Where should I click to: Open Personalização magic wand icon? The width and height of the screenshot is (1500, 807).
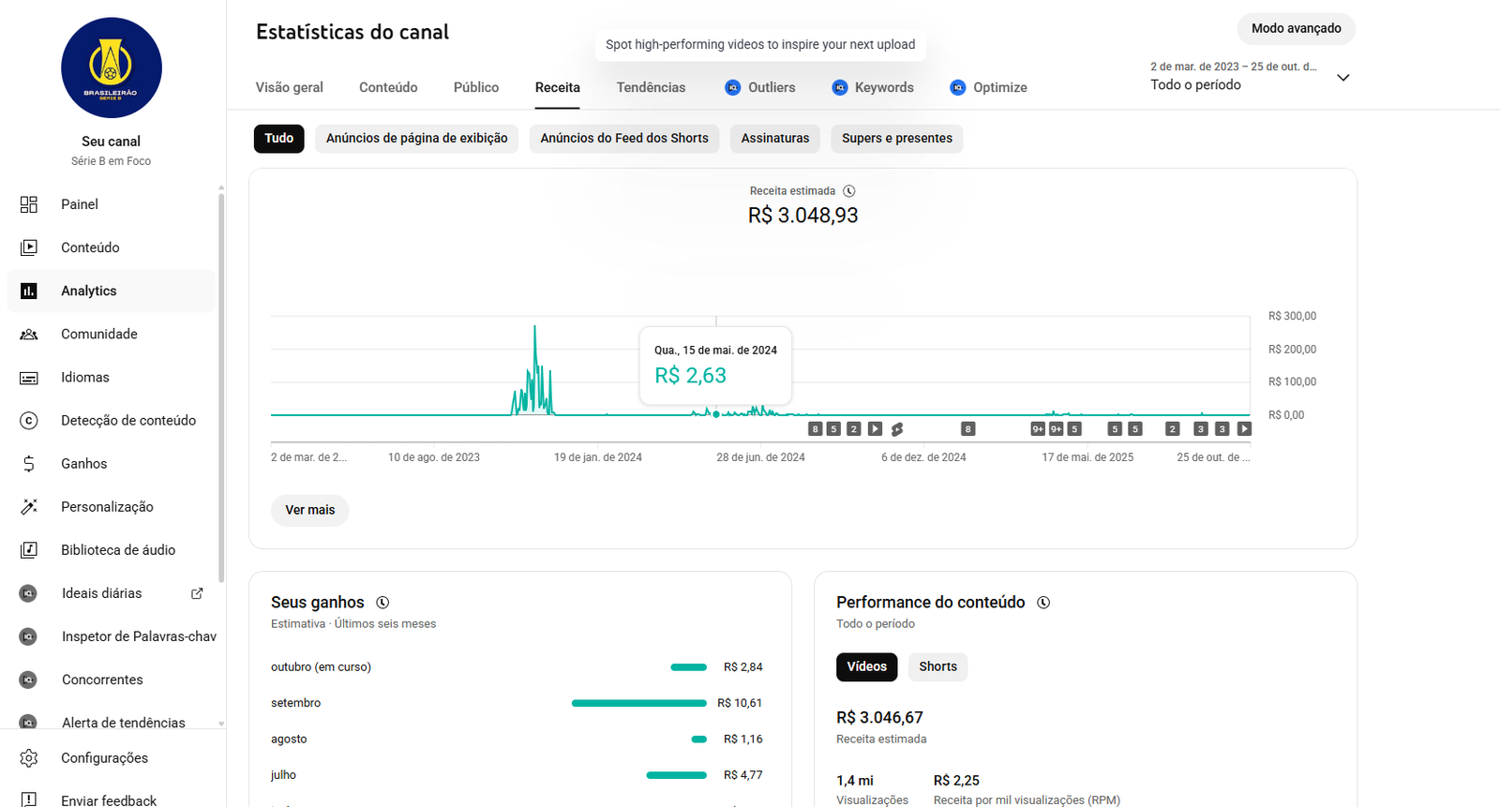tap(29, 507)
